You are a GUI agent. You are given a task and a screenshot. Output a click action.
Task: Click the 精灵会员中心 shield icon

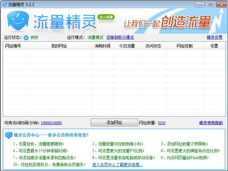[9, 135]
